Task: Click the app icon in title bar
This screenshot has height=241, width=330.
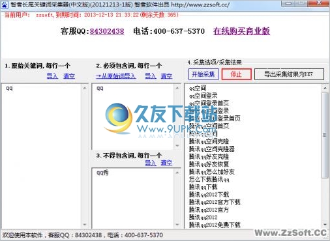Action: [x=5, y=5]
